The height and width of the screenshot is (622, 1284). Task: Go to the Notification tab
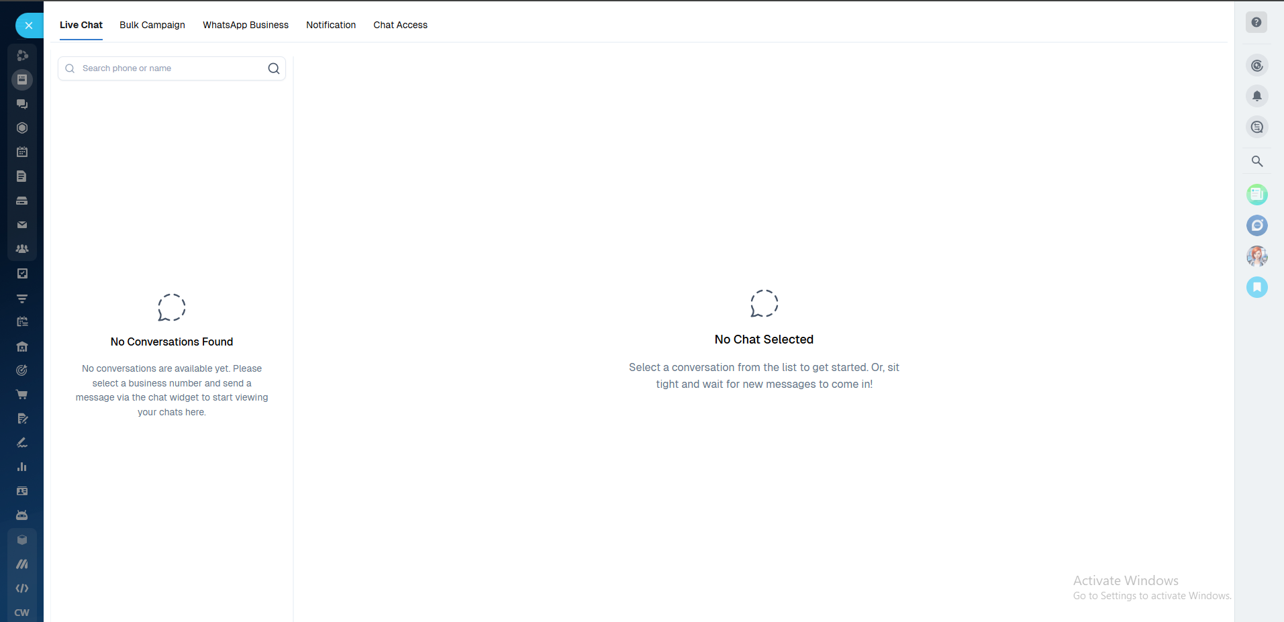[x=331, y=25]
